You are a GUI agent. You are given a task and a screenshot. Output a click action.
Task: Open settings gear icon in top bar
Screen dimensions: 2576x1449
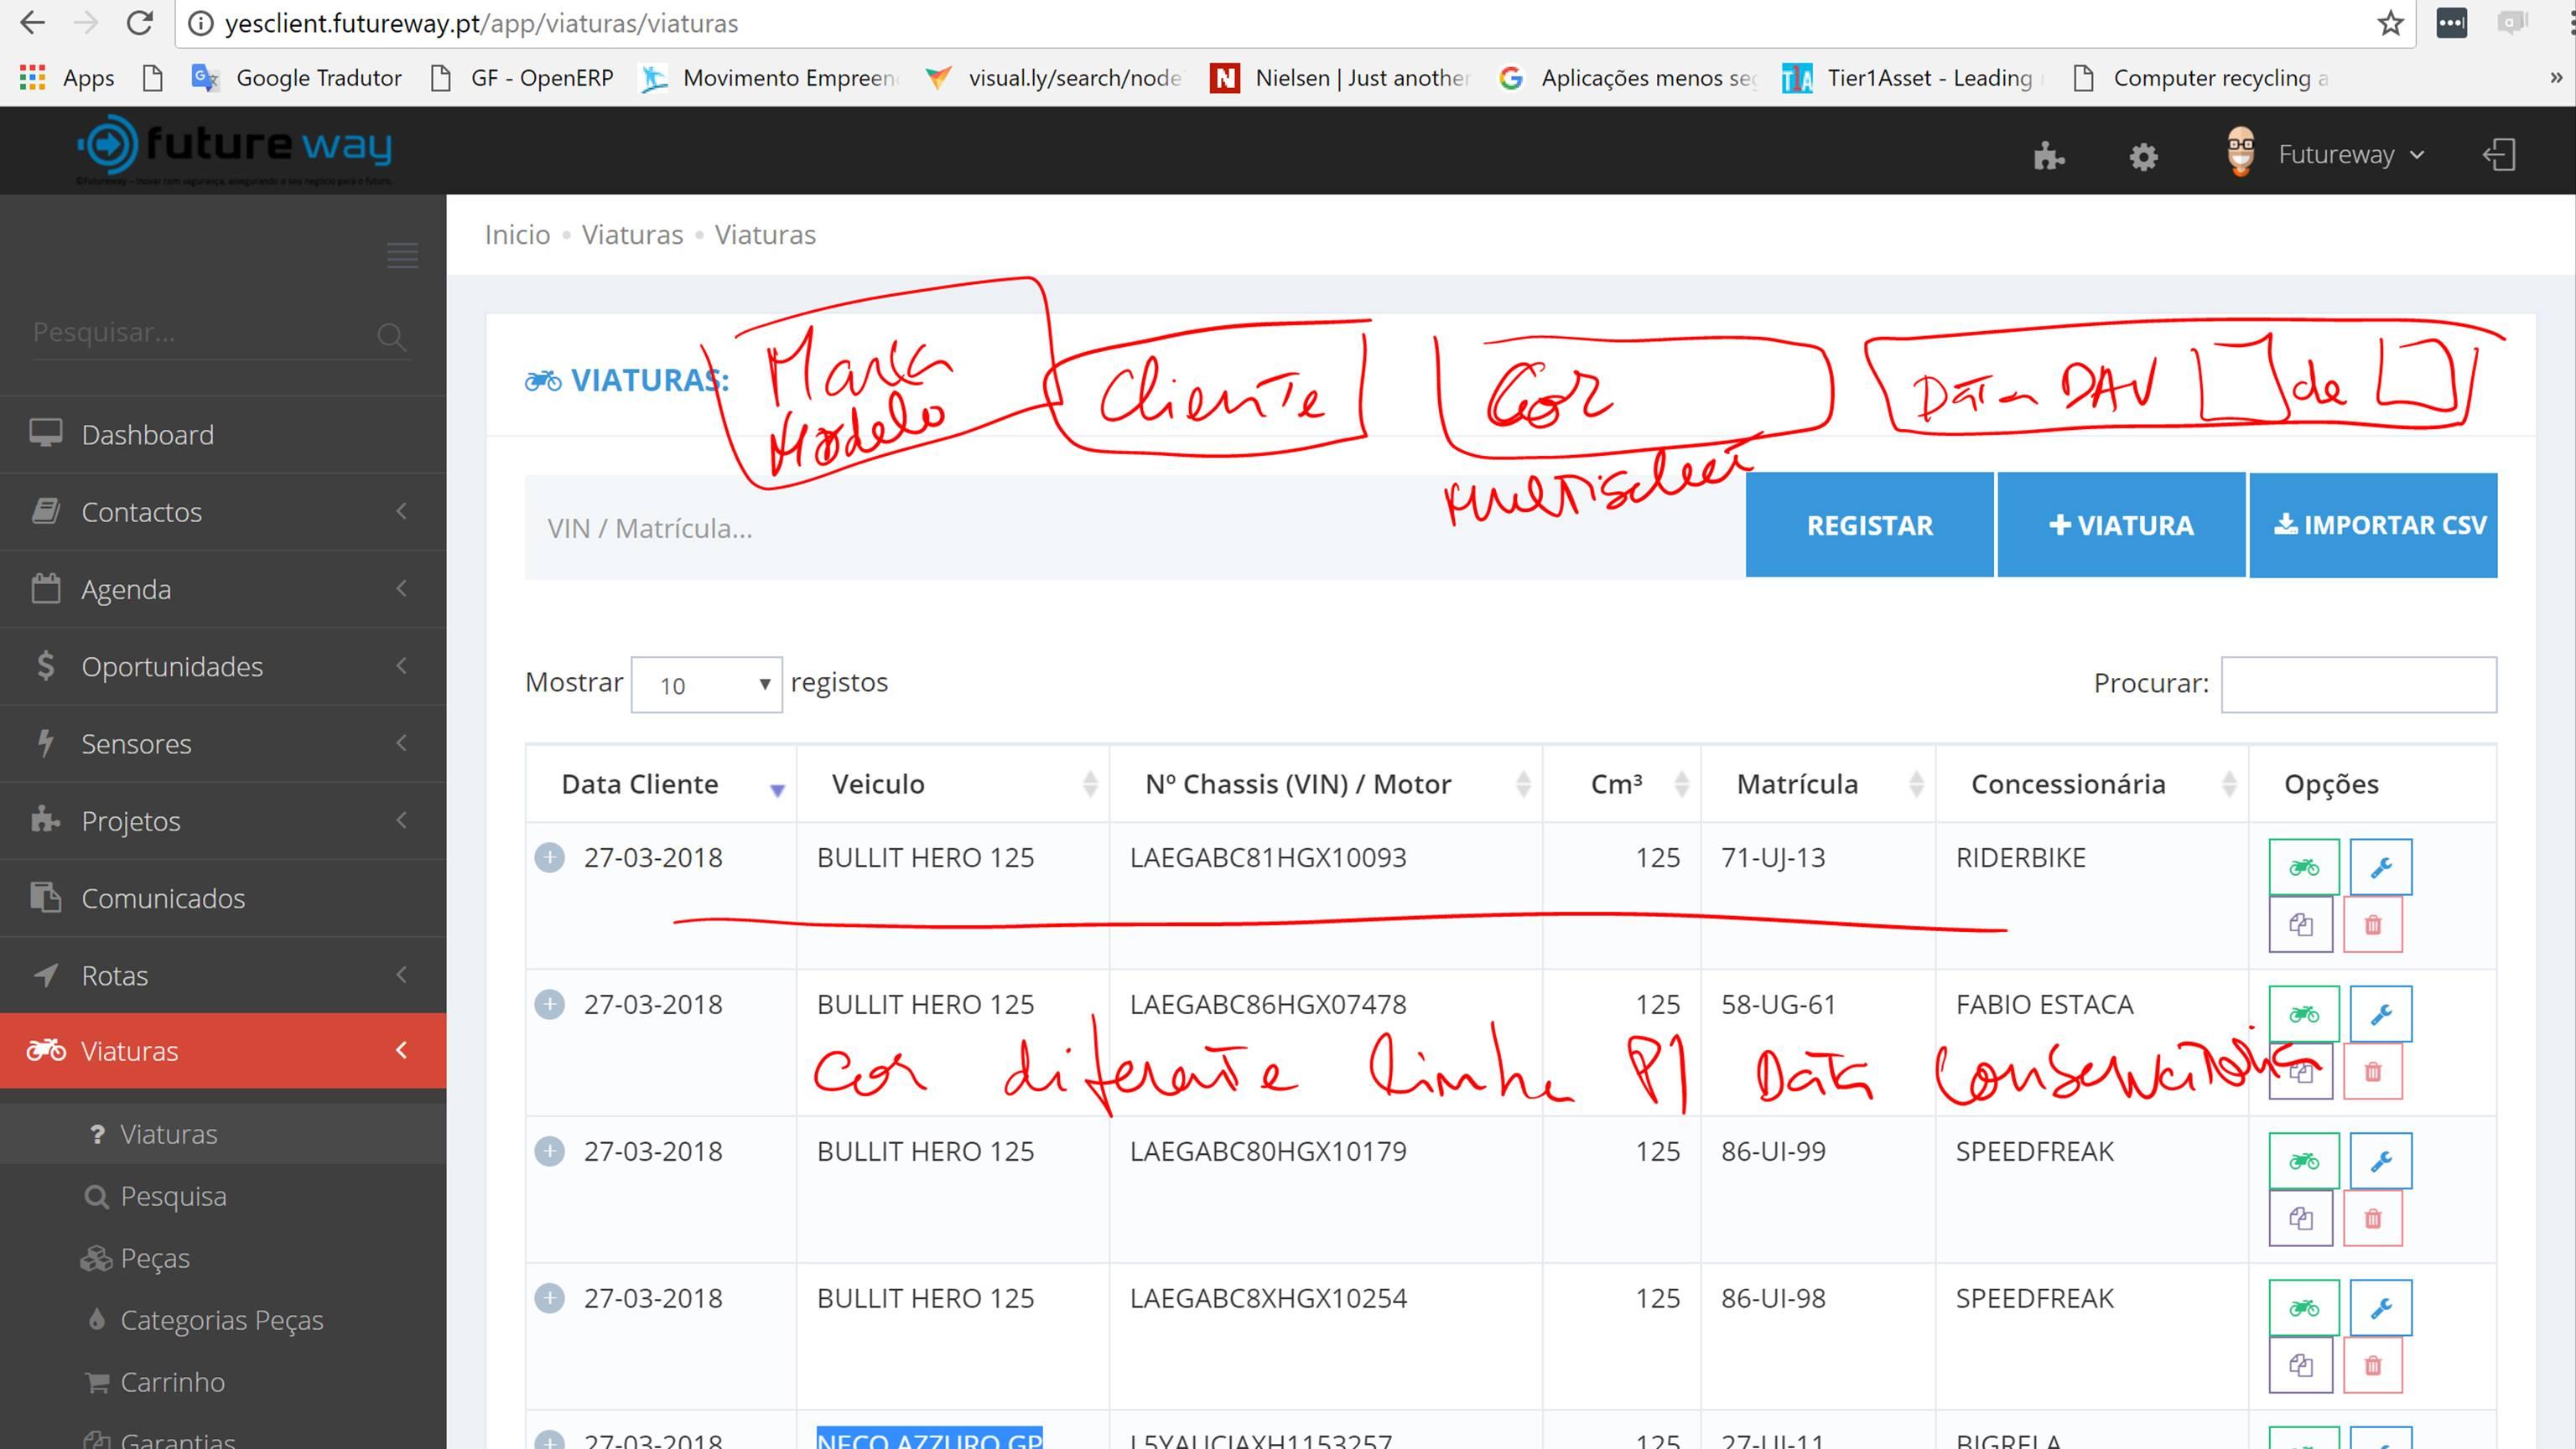click(x=2143, y=156)
